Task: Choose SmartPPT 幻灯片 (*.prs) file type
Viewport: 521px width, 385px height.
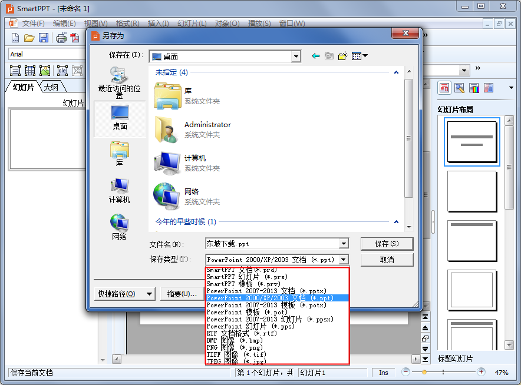Action: [x=277, y=277]
